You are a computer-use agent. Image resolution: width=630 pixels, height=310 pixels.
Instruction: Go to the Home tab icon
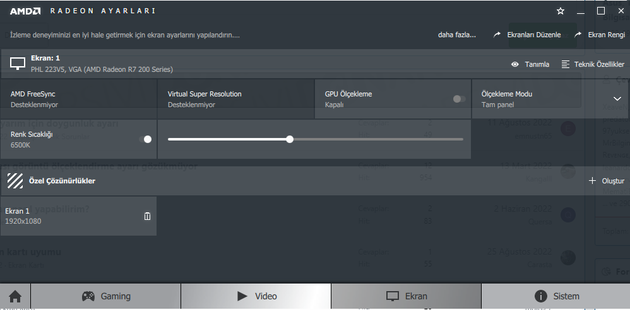pos(15,296)
